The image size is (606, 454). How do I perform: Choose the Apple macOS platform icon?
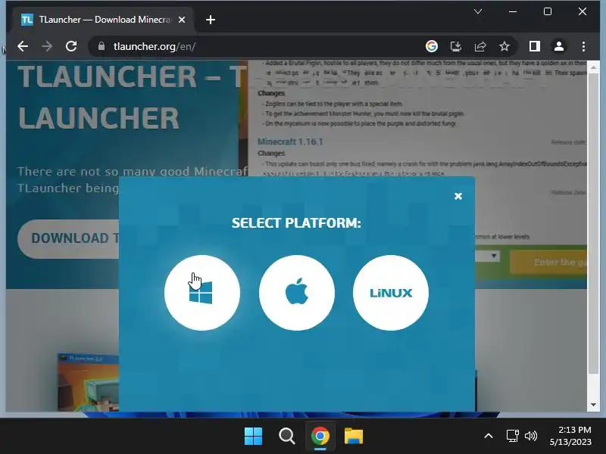click(297, 293)
